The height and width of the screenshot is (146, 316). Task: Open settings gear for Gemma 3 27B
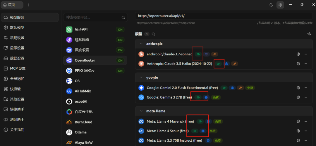coord(298,97)
